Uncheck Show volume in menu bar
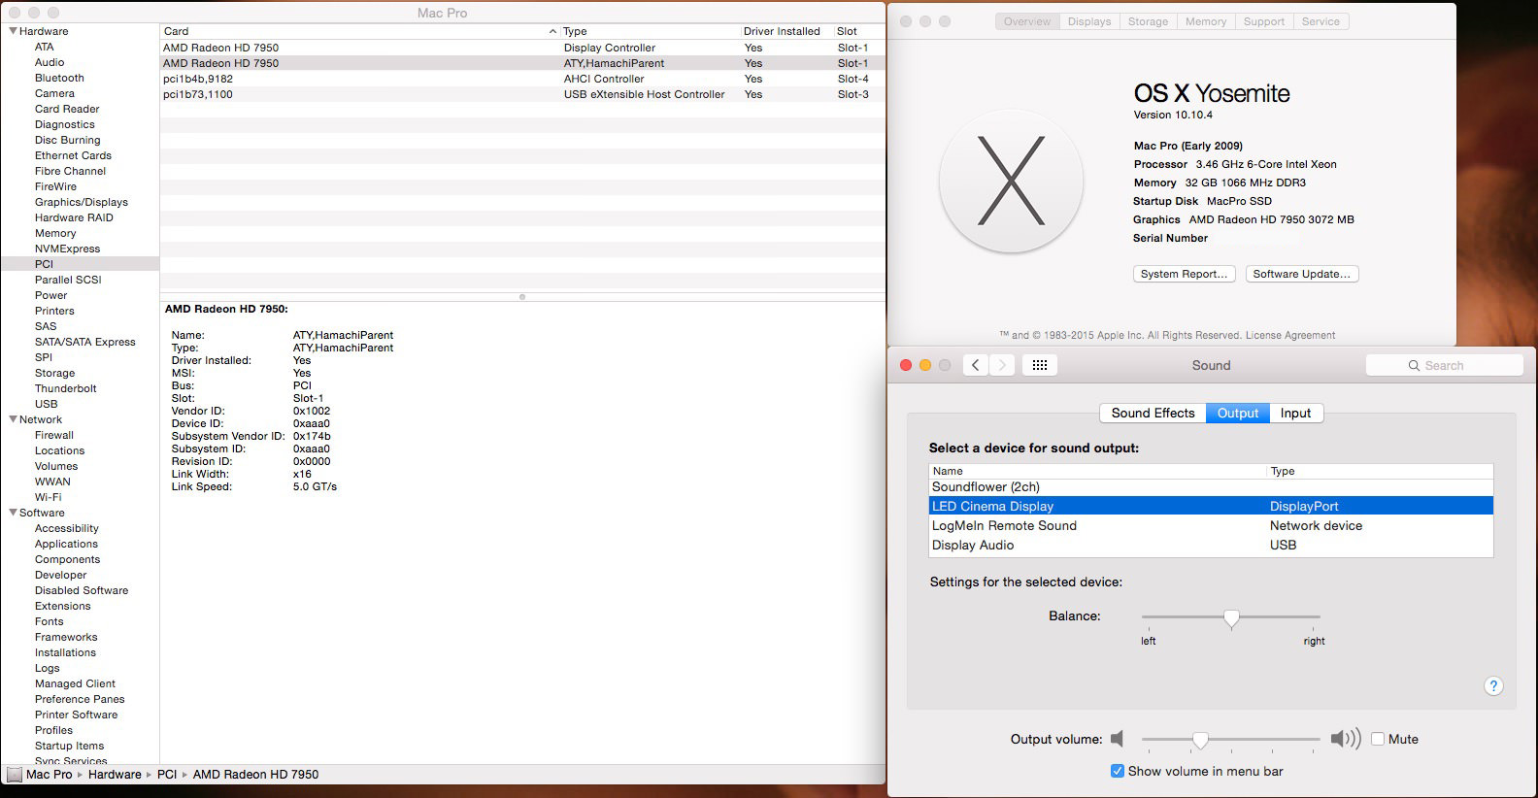Image resolution: width=1538 pixels, height=798 pixels. point(1118,771)
